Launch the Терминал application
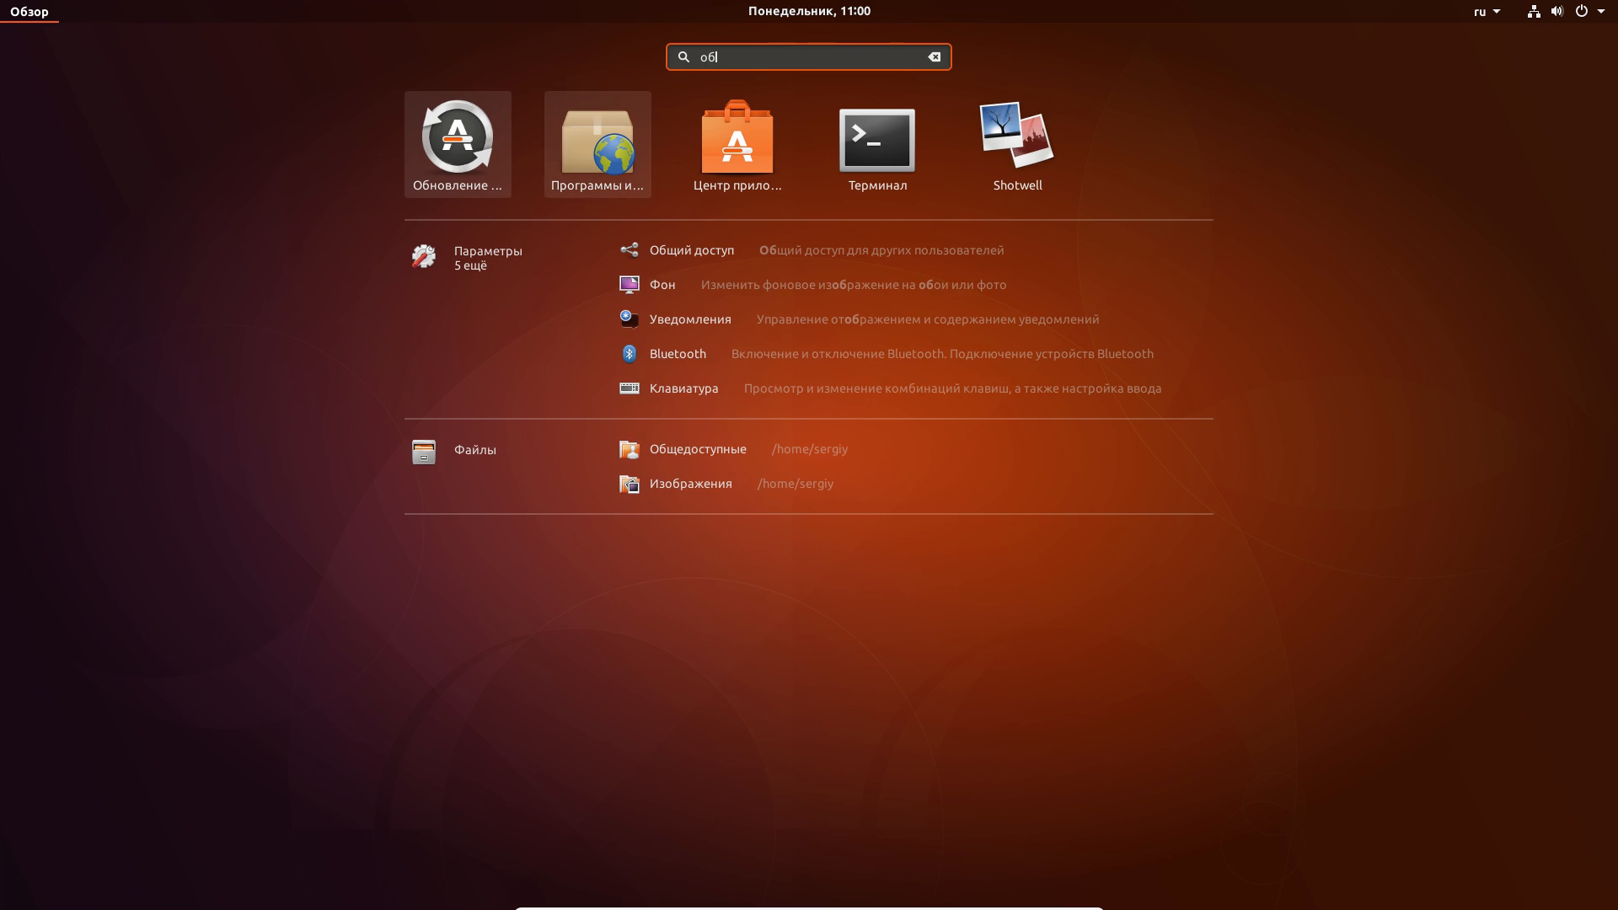The image size is (1618, 910). tap(877, 144)
